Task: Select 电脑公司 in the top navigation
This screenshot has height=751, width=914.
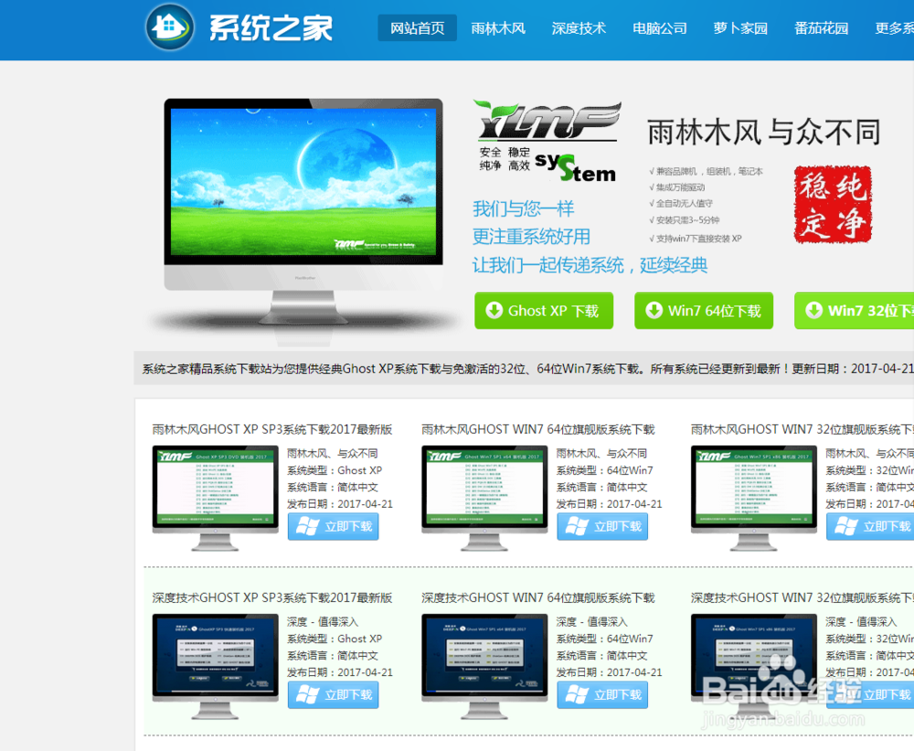Action: (x=659, y=28)
